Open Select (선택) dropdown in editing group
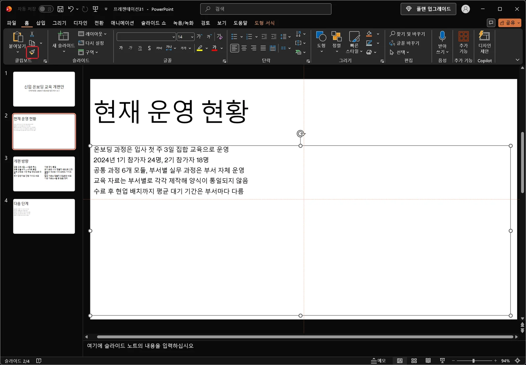This screenshot has width=526, height=365. click(x=399, y=52)
